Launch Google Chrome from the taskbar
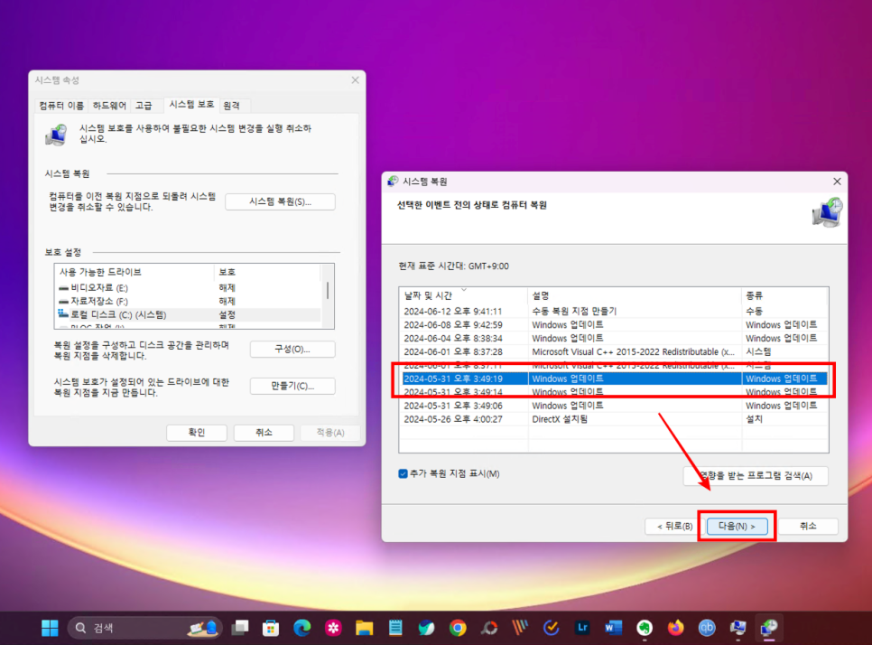This screenshot has height=645, width=872. click(x=458, y=628)
